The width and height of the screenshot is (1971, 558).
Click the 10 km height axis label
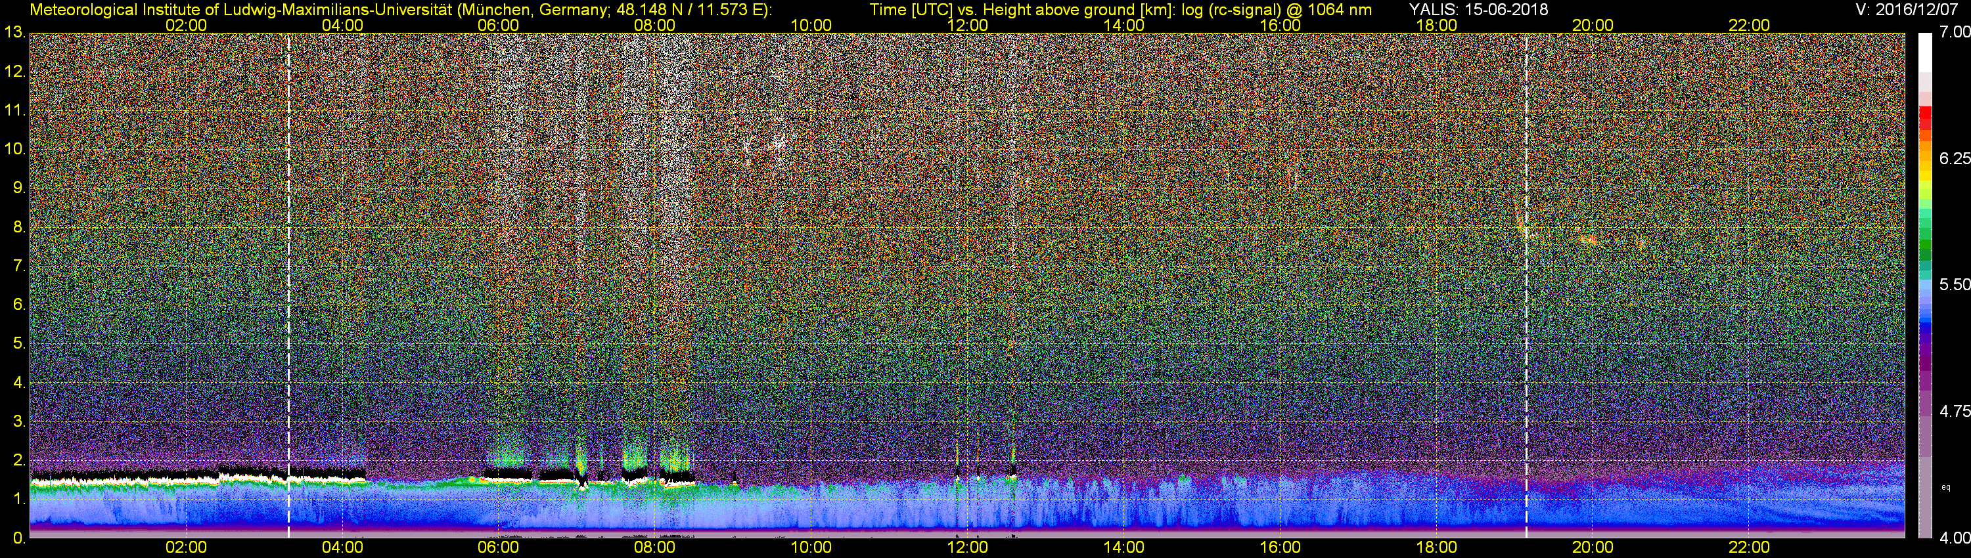click(14, 150)
